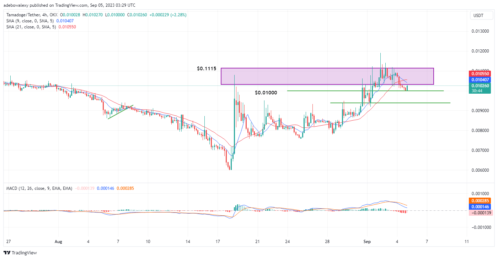
Task: Select the MACD indicator legend
Action: (70, 188)
